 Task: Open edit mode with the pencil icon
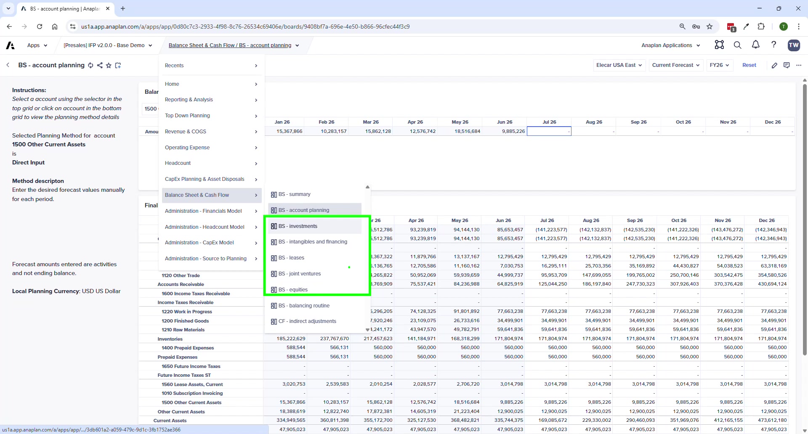(775, 65)
